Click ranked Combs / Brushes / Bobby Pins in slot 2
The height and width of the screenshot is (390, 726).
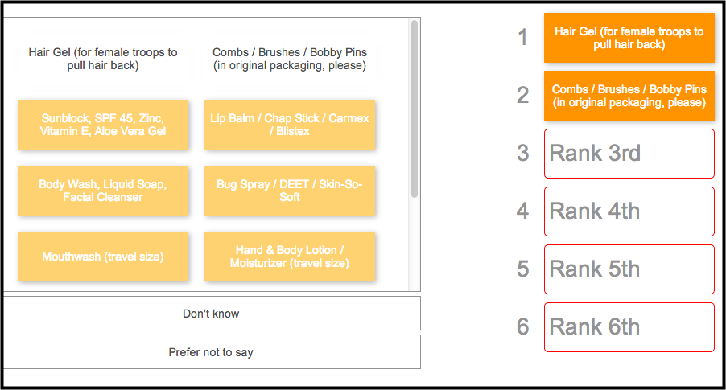[x=629, y=96]
